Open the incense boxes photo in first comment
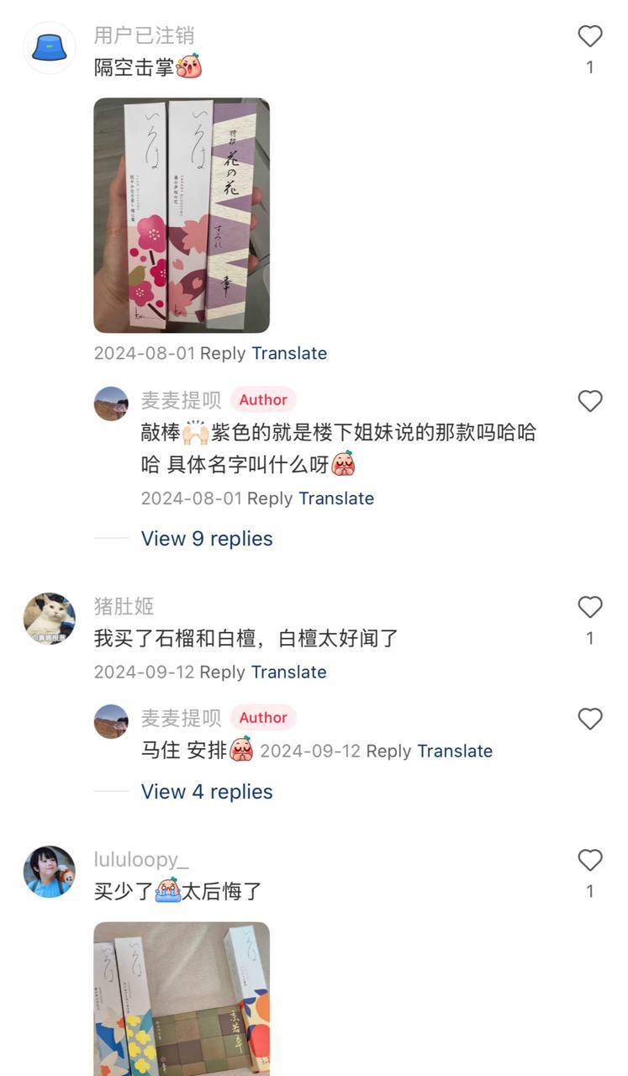The image size is (628, 1076). 182,215
